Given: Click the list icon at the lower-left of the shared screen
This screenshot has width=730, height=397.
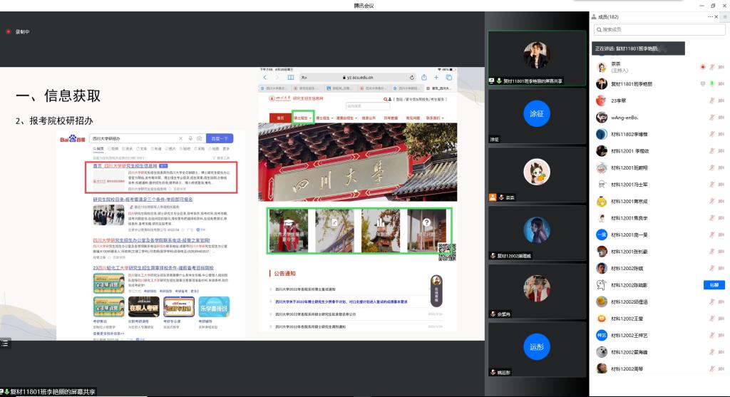Looking at the screenshot, I should (x=5, y=344).
